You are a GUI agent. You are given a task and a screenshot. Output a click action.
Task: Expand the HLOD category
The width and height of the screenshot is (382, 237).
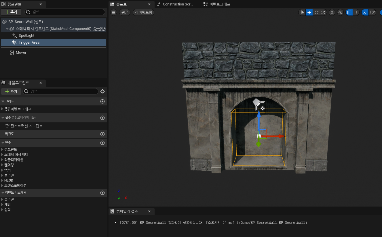pyautogui.click(x=2, y=180)
